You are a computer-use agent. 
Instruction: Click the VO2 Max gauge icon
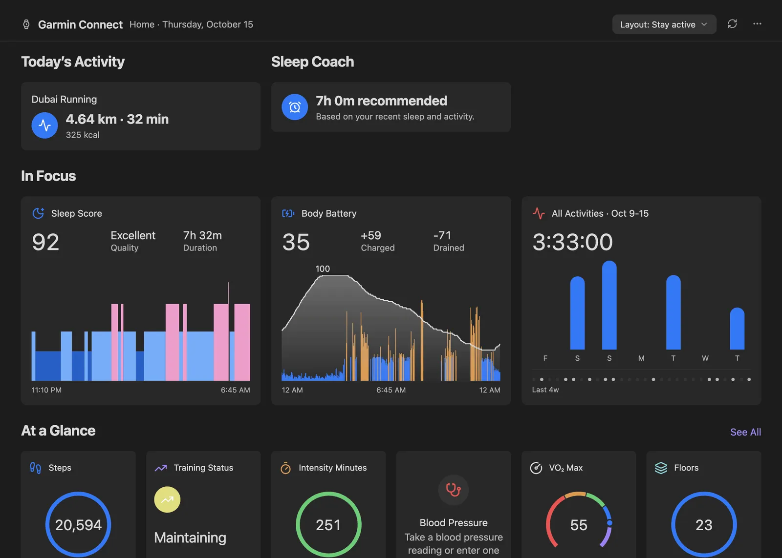tap(536, 468)
